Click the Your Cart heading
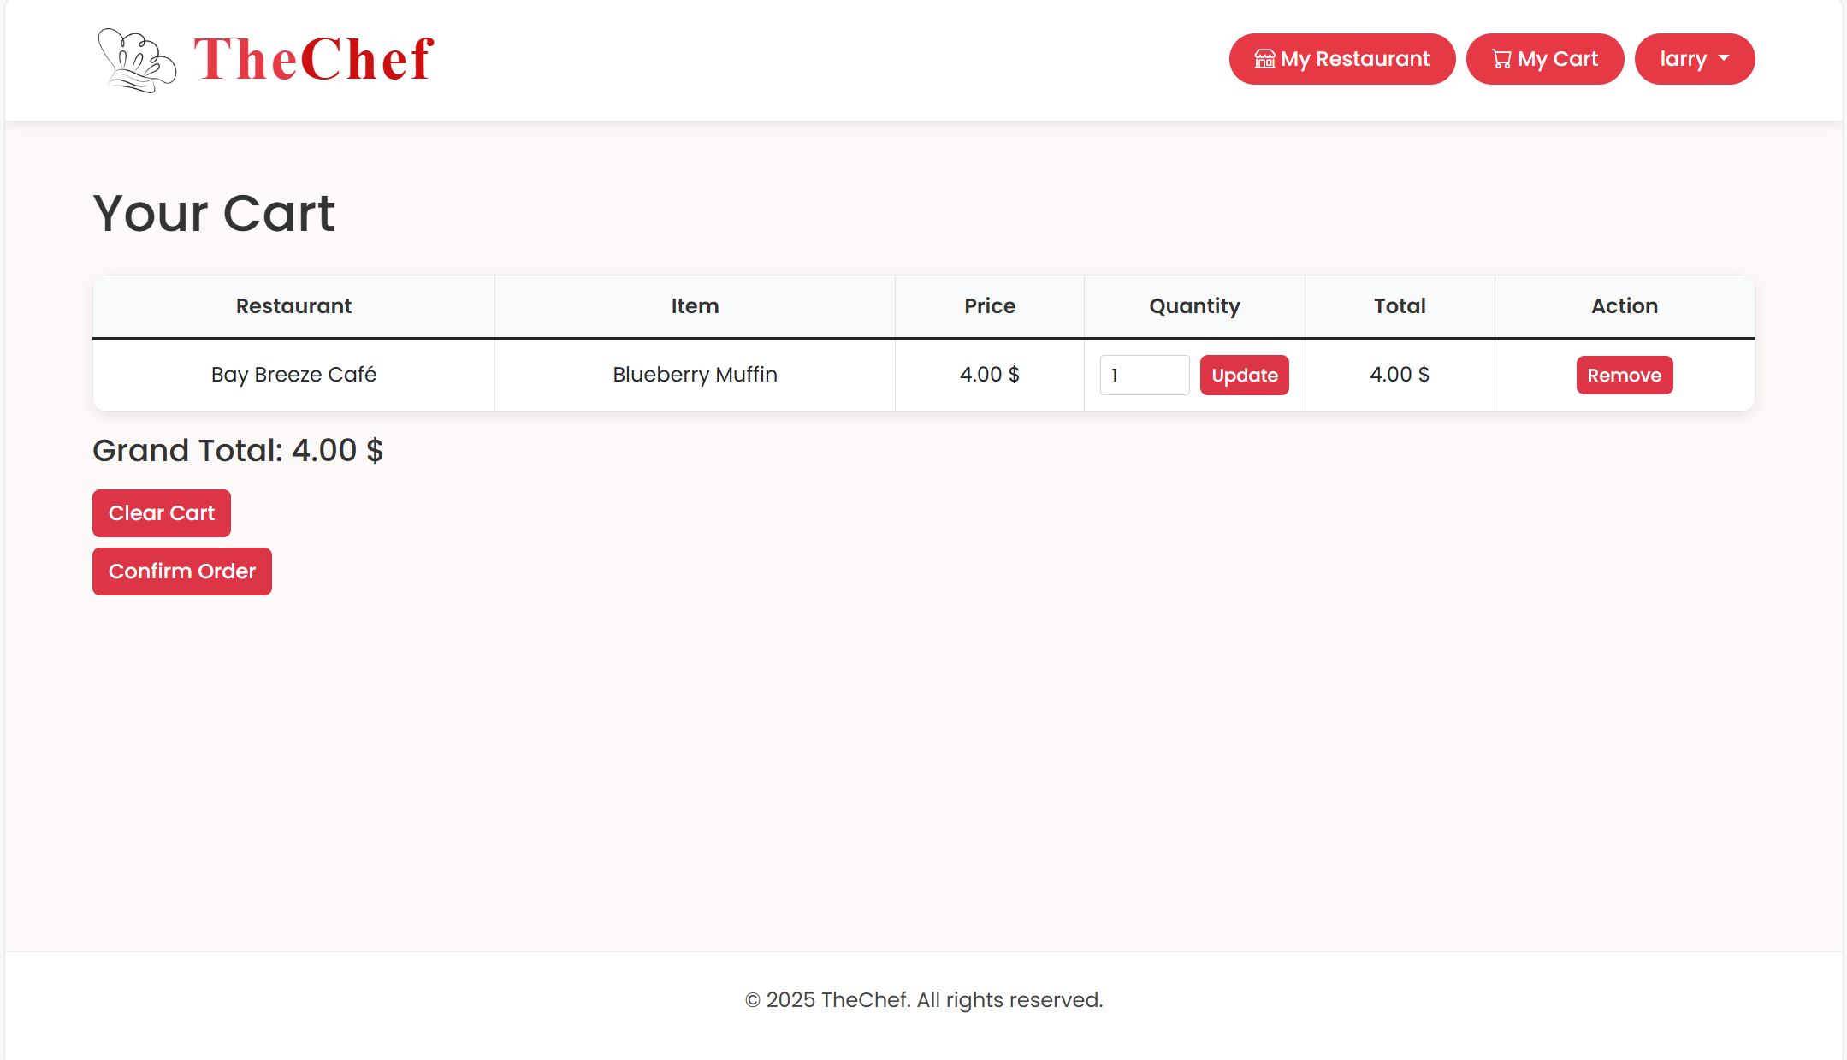The height and width of the screenshot is (1060, 1847). (x=214, y=213)
